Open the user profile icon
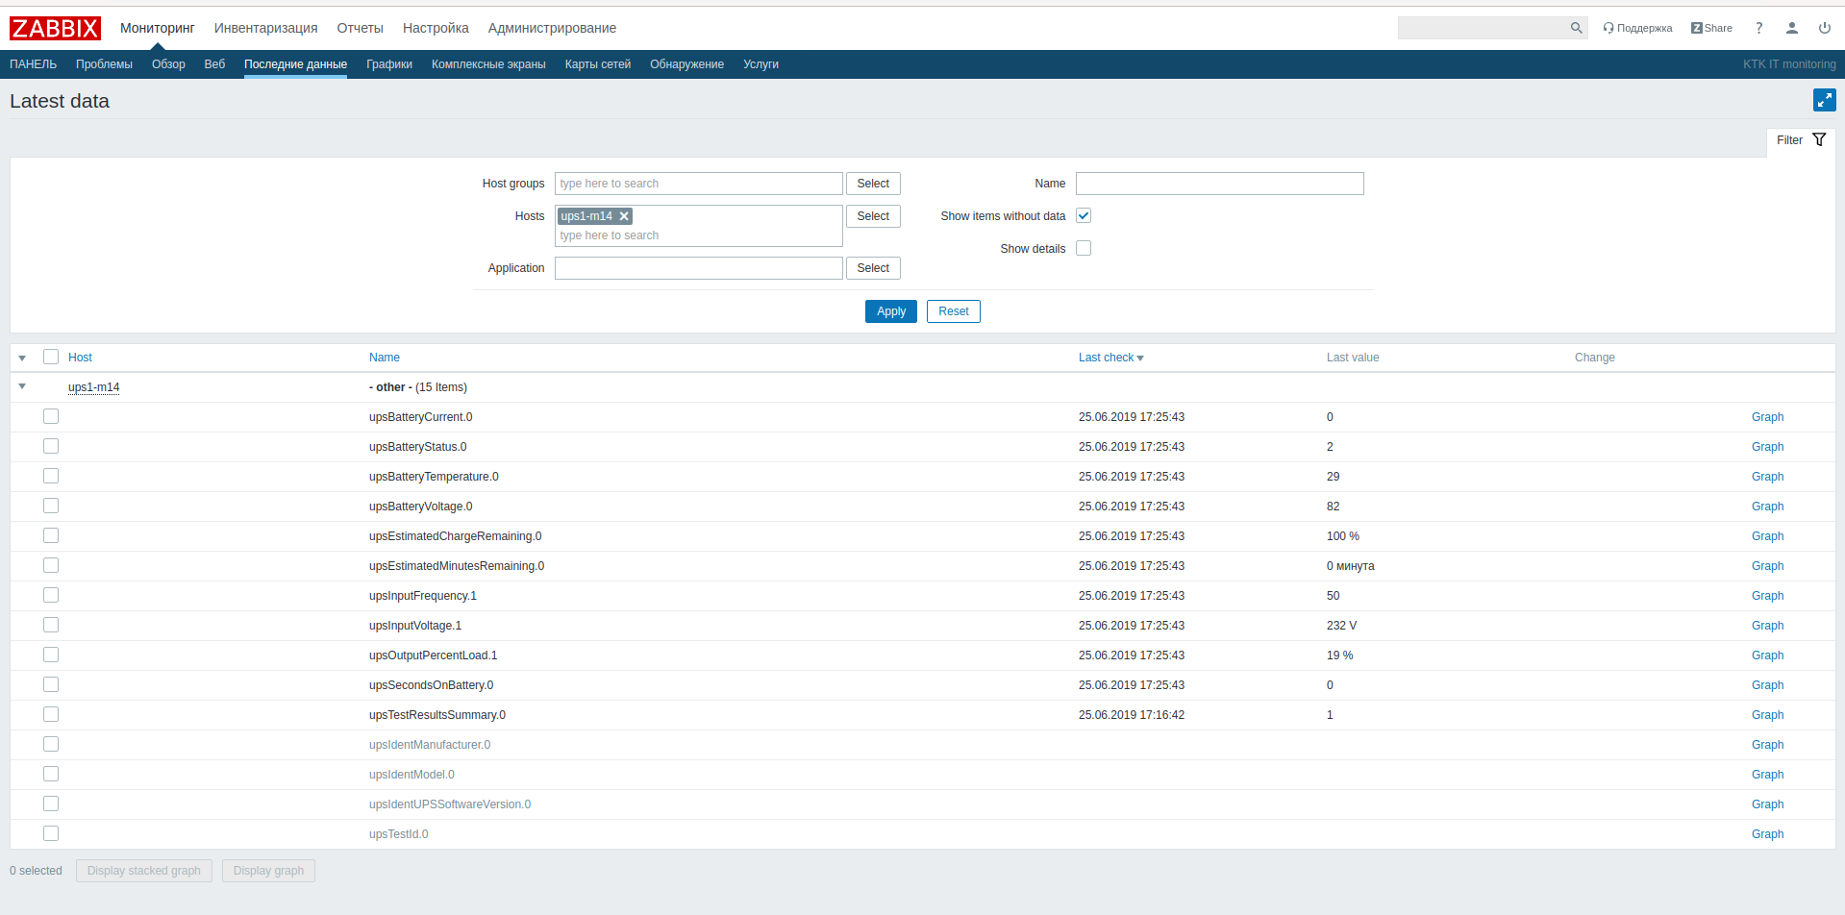Image resolution: width=1845 pixels, height=915 pixels. [x=1791, y=28]
